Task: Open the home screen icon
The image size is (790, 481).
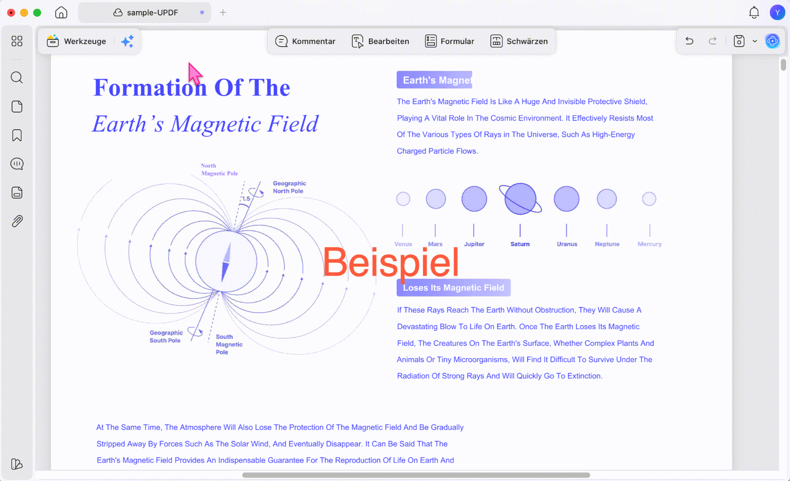Action: click(x=61, y=12)
